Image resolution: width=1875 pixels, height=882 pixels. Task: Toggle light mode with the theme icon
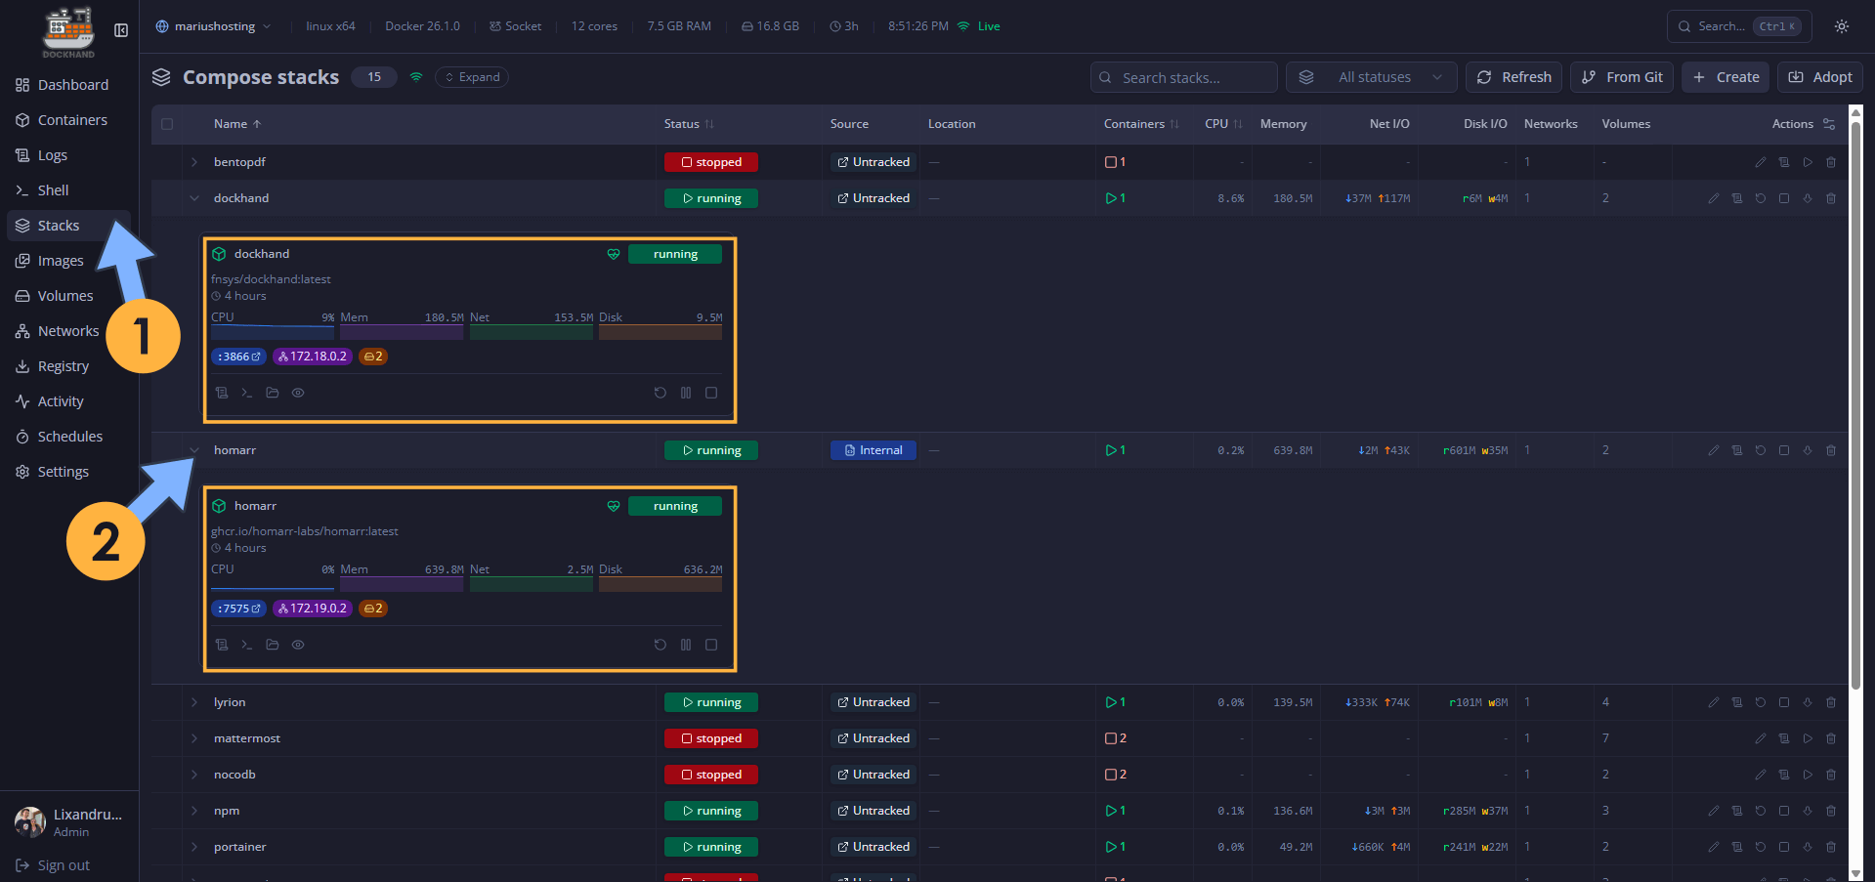(x=1841, y=26)
